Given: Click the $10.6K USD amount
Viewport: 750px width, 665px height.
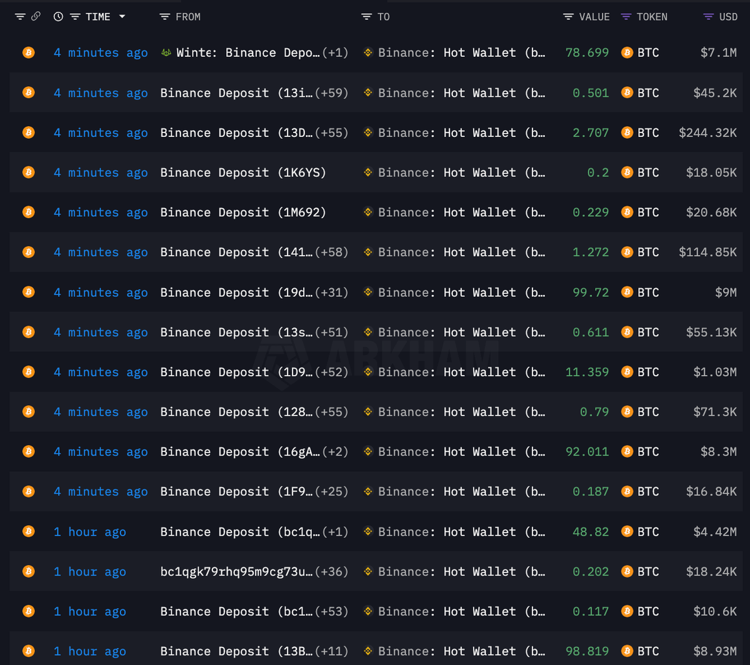Looking at the screenshot, I should coord(716,611).
